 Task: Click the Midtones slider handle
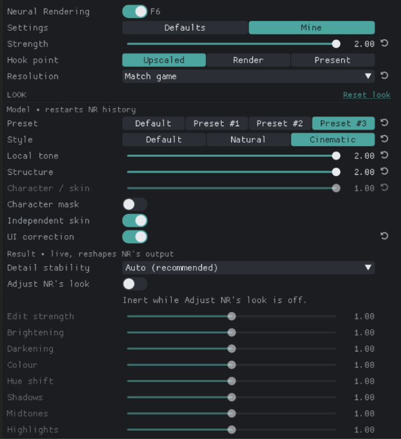(x=232, y=413)
